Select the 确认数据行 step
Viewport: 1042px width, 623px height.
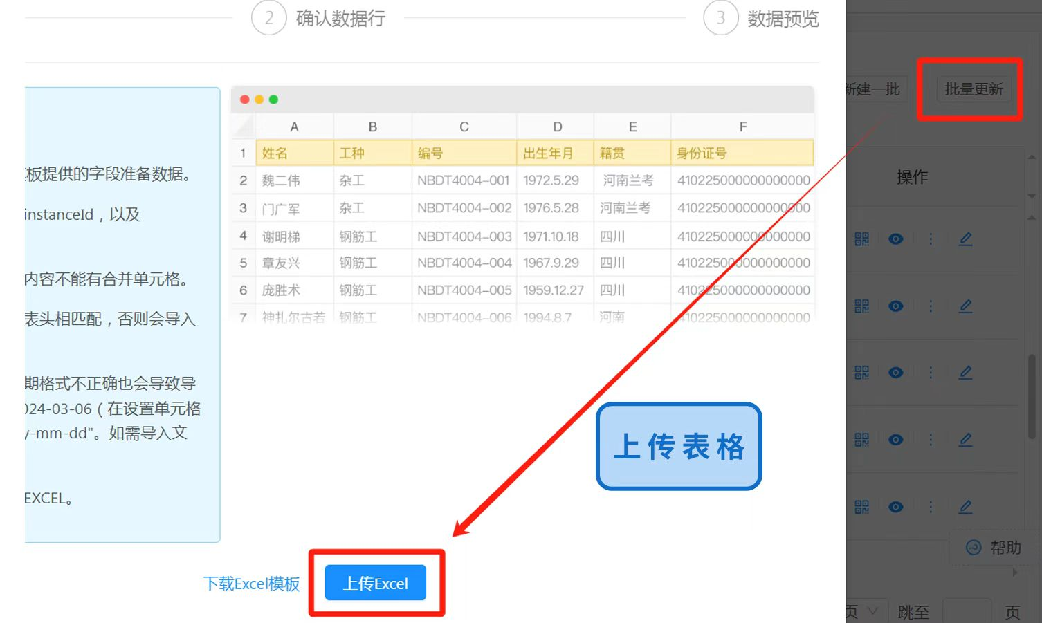tap(340, 19)
